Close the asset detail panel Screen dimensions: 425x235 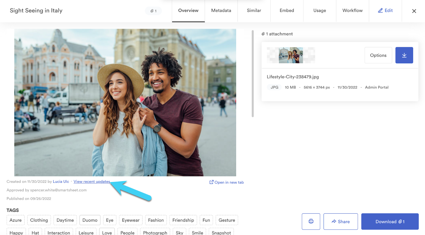pyautogui.click(x=414, y=11)
